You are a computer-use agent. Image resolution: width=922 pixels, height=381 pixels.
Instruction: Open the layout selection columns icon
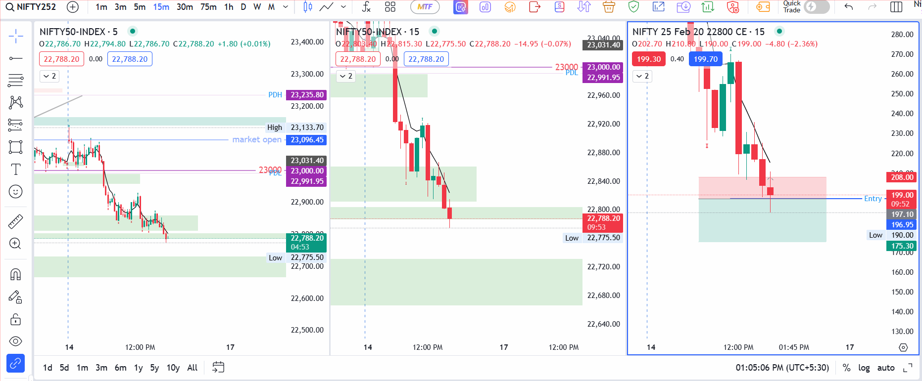896,7
